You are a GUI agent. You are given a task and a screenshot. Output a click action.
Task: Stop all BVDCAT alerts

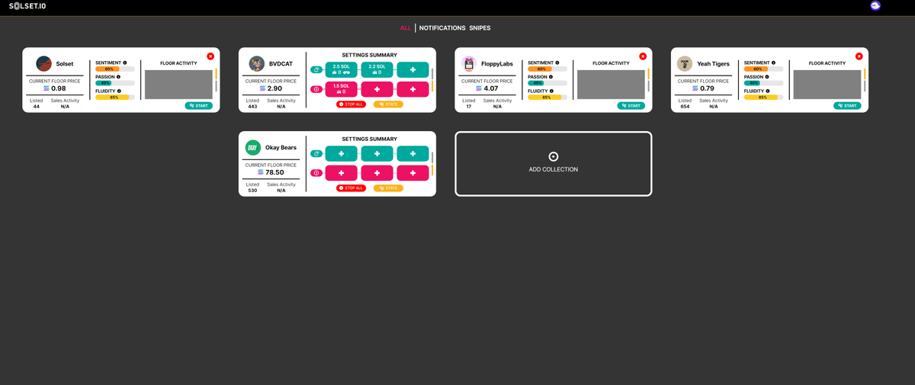[352, 104]
